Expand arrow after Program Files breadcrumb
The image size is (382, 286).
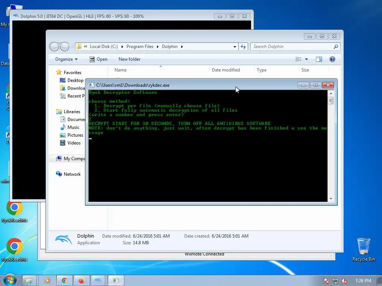click(x=158, y=47)
